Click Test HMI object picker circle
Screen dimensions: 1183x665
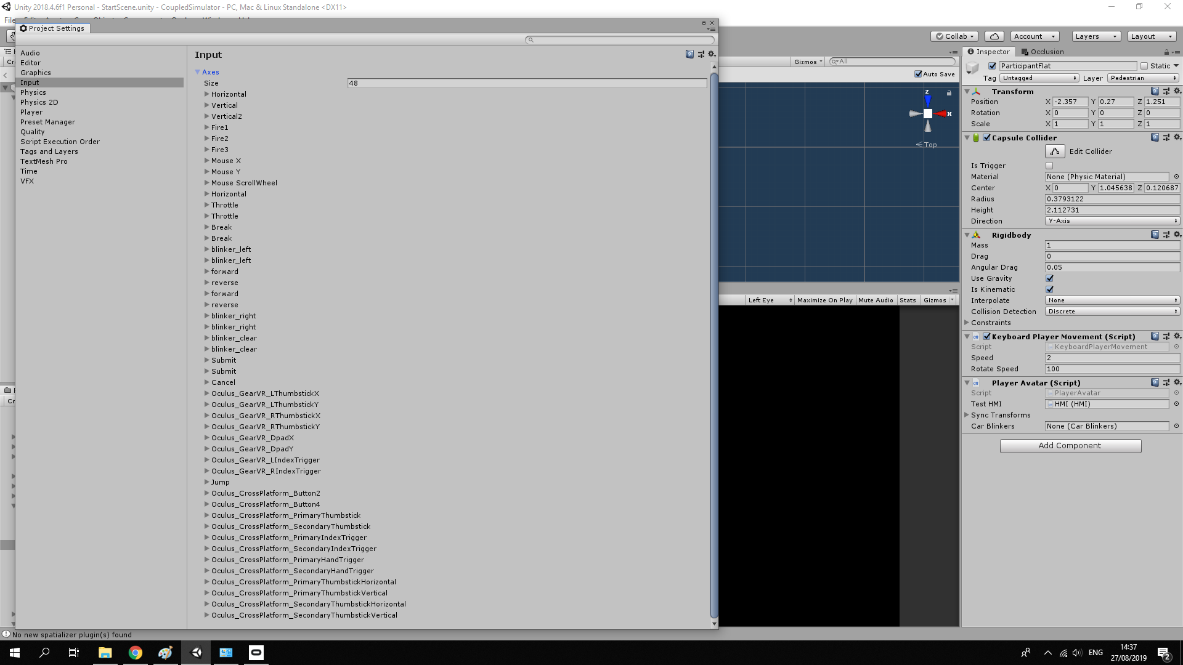(1176, 404)
